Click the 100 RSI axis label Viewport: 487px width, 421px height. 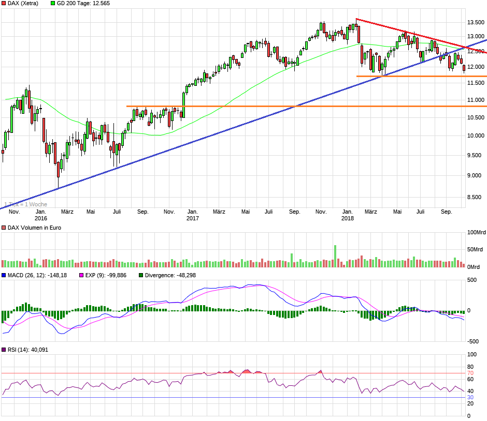472,354
